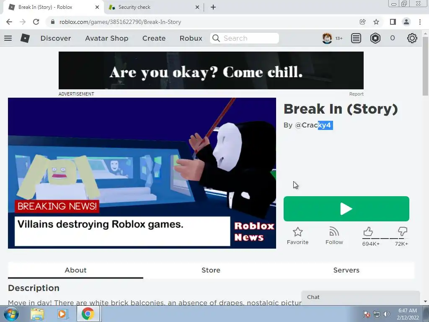Click the Chrome taskbar icon
429x322 pixels.
(x=88, y=314)
